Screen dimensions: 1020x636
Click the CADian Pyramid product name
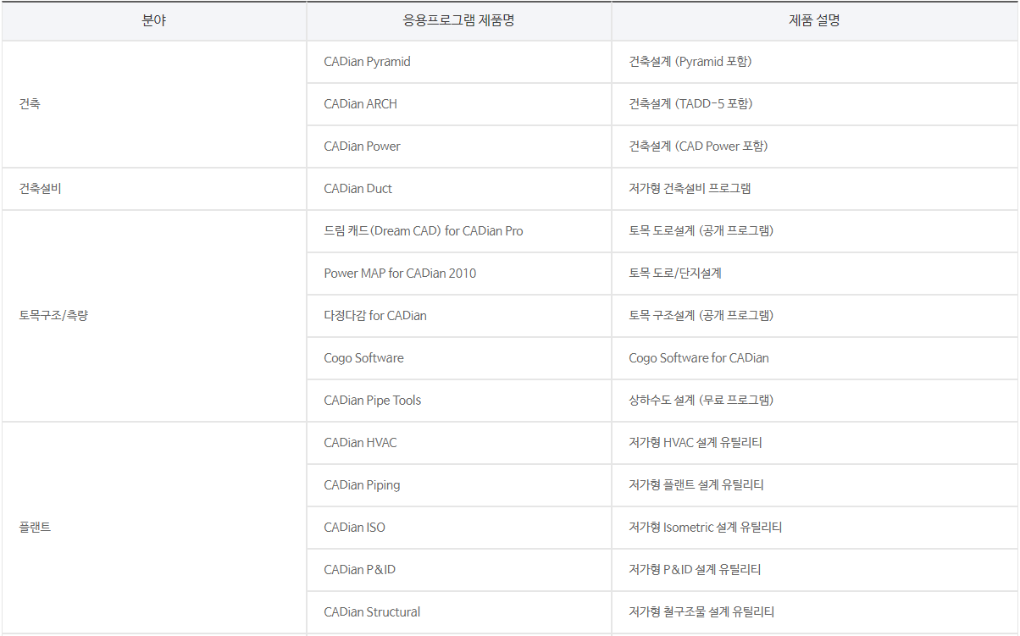[367, 62]
